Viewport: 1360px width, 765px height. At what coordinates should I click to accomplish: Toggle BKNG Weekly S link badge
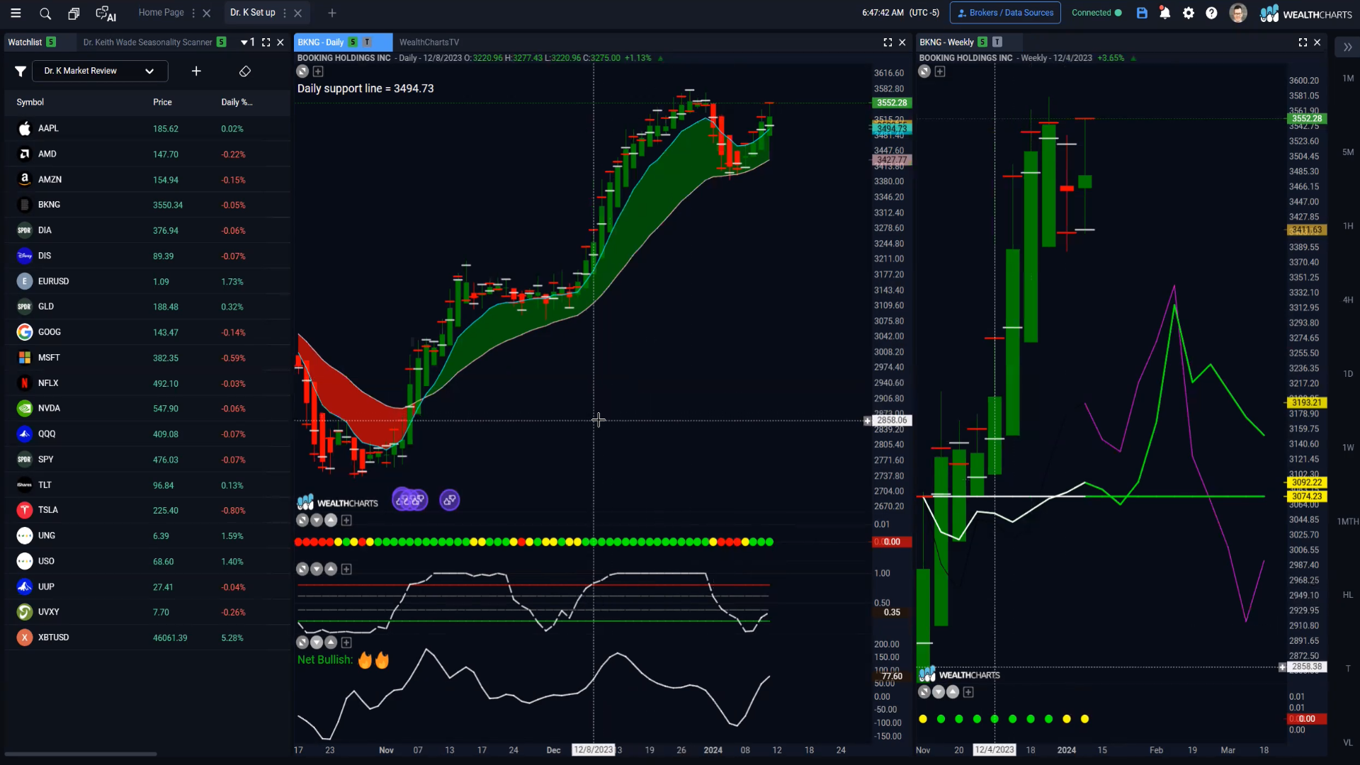(x=982, y=42)
